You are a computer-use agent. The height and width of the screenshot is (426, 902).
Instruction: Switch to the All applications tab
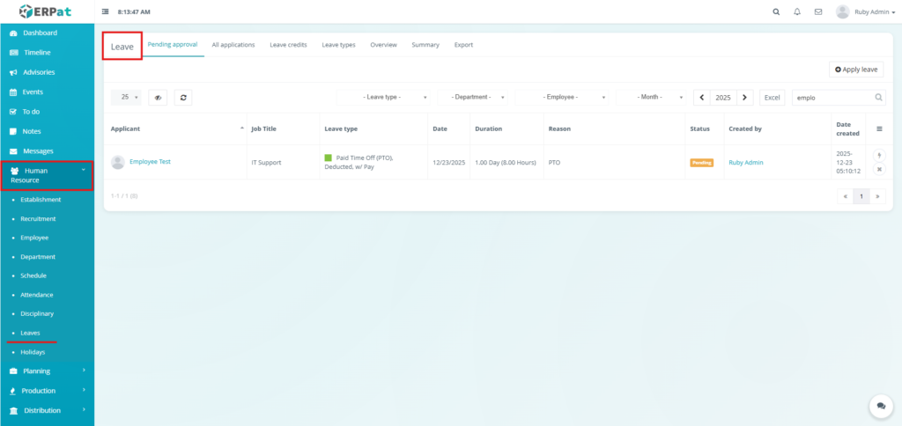point(233,45)
